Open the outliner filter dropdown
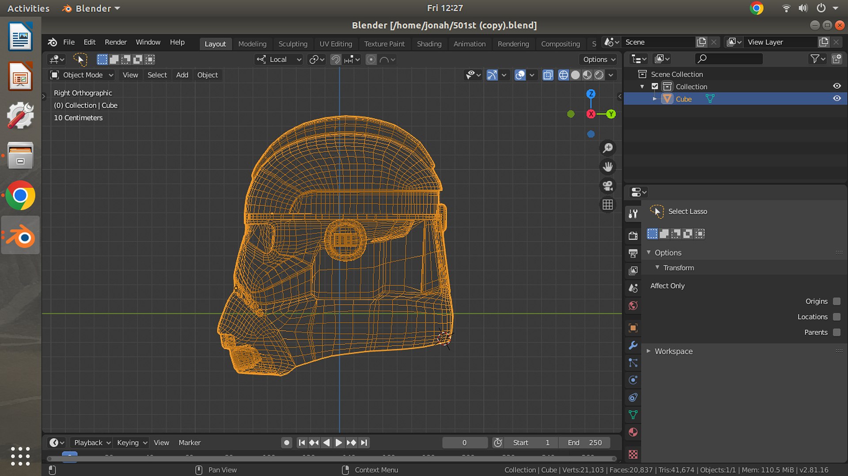This screenshot has width=848, height=476. click(818, 59)
